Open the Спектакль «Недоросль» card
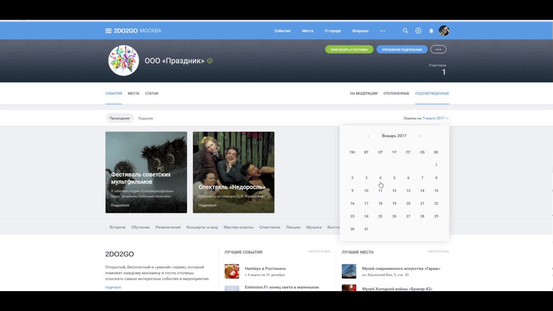Screen dimensions: 553x311 (234, 172)
